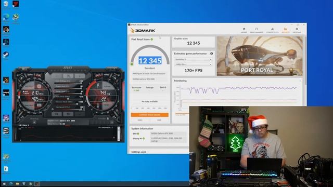
Task: Click Afterburner save profile icon
Action: (x=112, y=123)
